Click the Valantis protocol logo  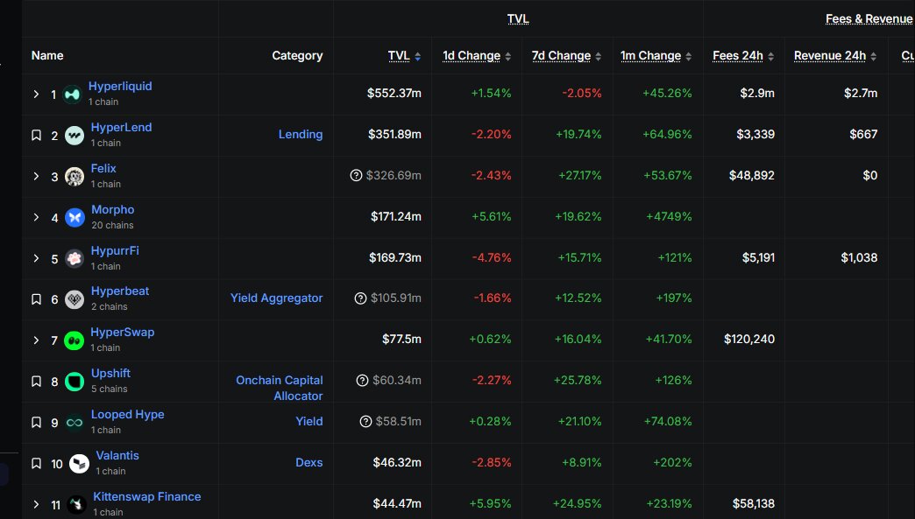pos(79,464)
